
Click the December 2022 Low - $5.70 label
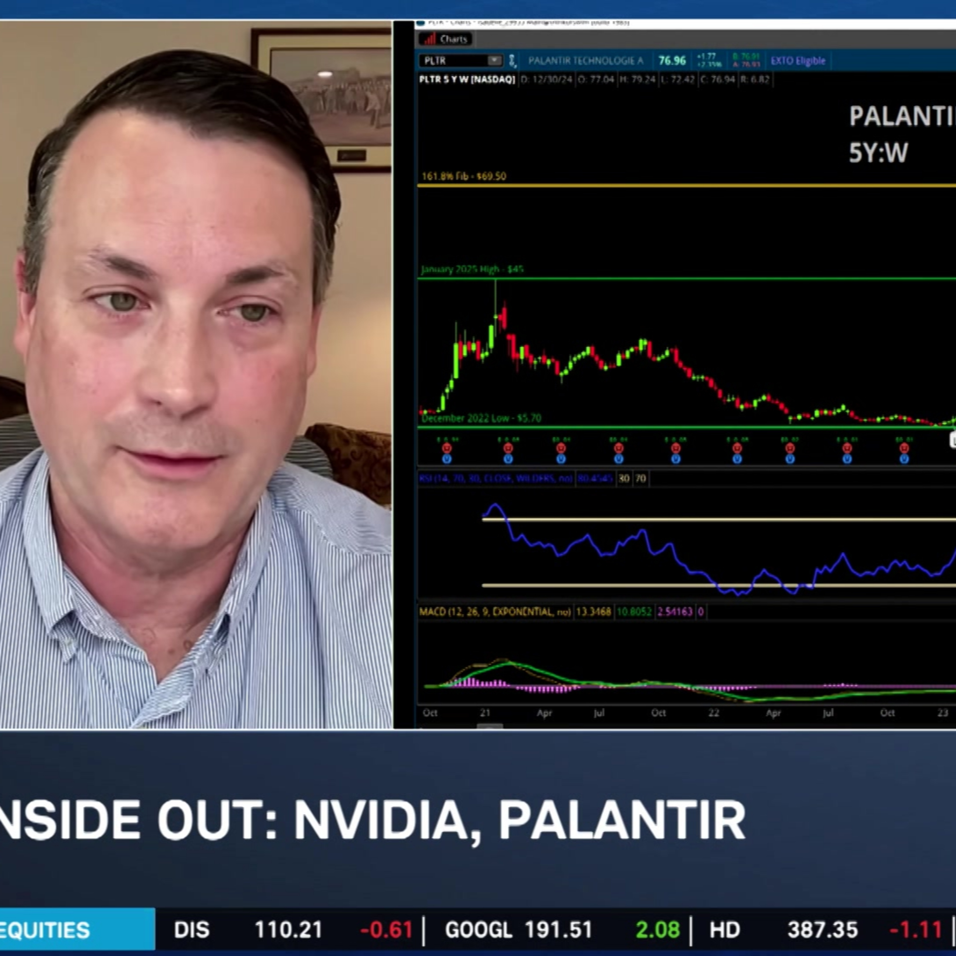[x=481, y=418]
